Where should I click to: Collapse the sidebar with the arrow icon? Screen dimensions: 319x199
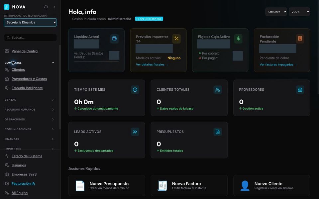point(54,7)
